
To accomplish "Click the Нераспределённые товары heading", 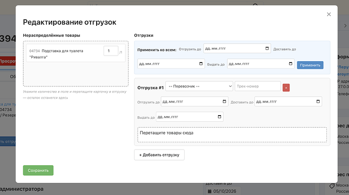I will [52, 35].
